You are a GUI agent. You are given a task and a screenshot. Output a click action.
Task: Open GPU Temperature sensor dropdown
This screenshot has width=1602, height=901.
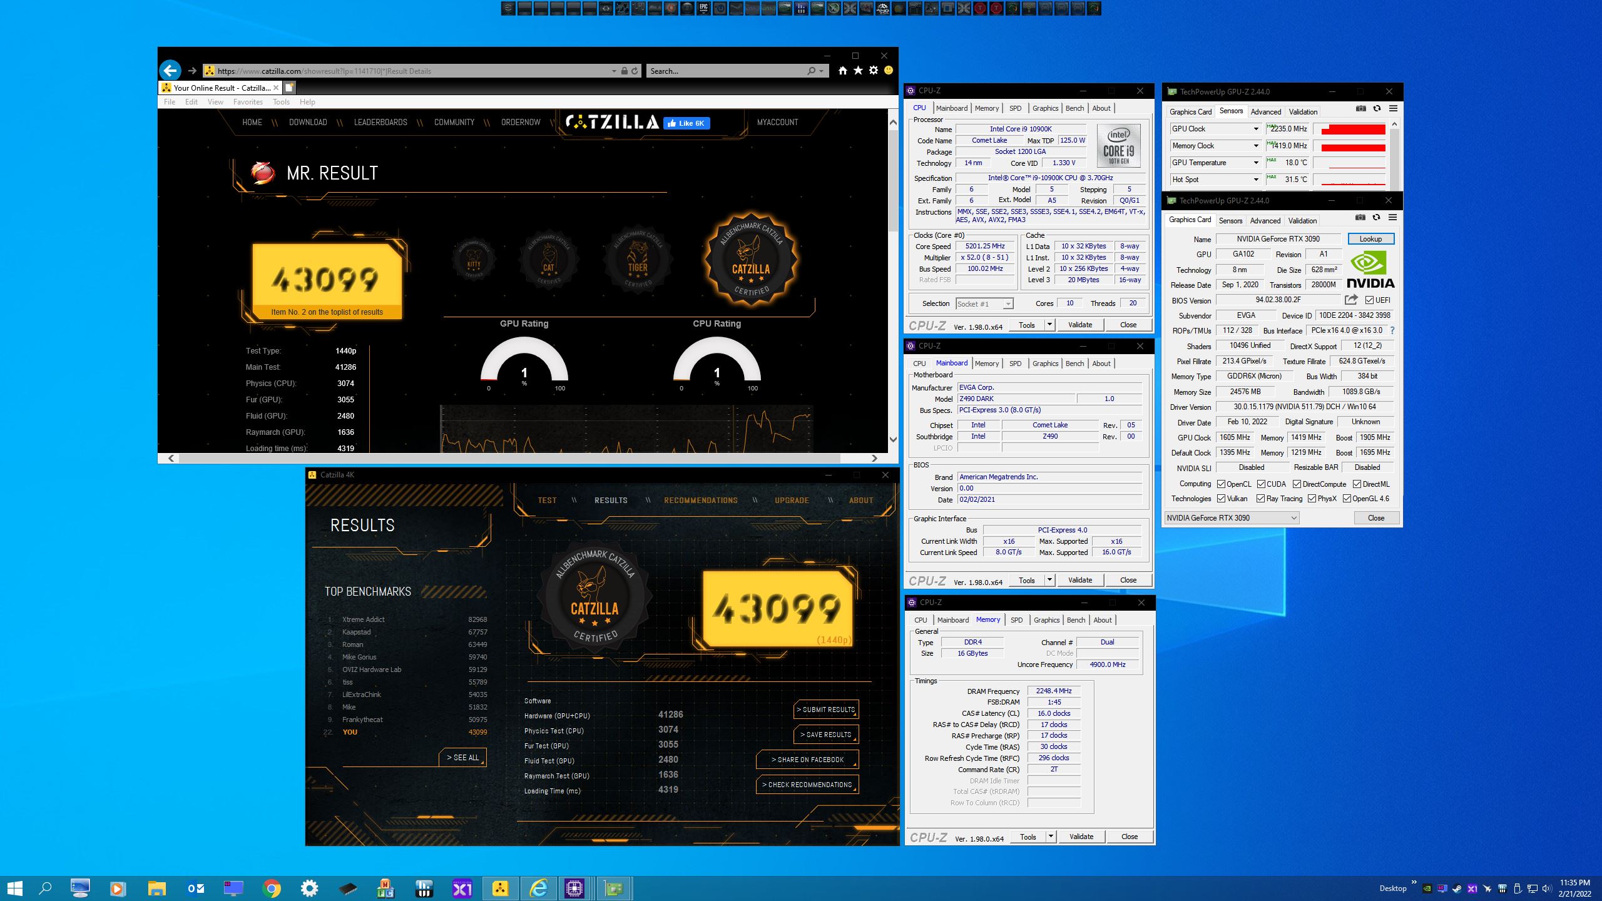[x=1255, y=163]
